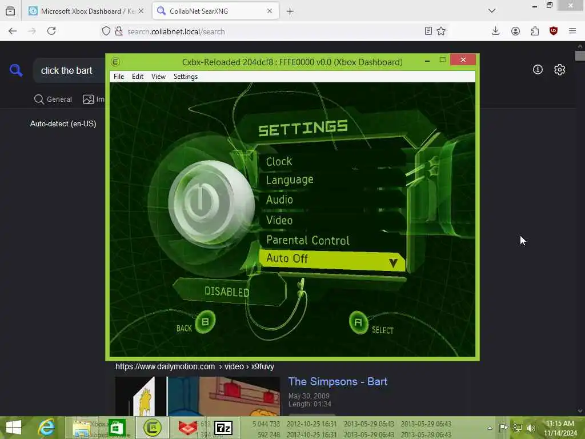Image resolution: width=585 pixels, height=439 pixels.
Task: Click the Cxbx-Reloaded title bar logo icon
Action: [115, 62]
